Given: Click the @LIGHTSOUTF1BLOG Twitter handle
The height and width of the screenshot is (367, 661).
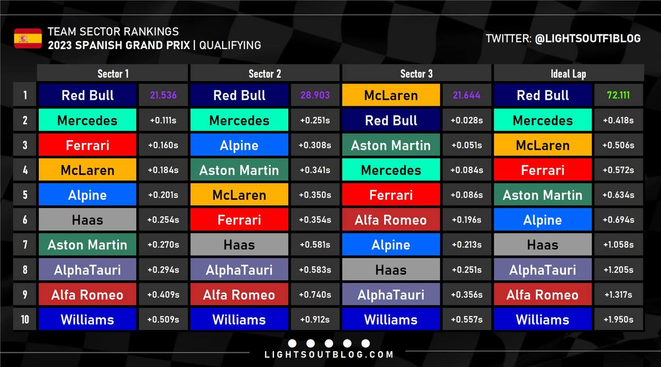Looking at the screenshot, I should 588,39.
